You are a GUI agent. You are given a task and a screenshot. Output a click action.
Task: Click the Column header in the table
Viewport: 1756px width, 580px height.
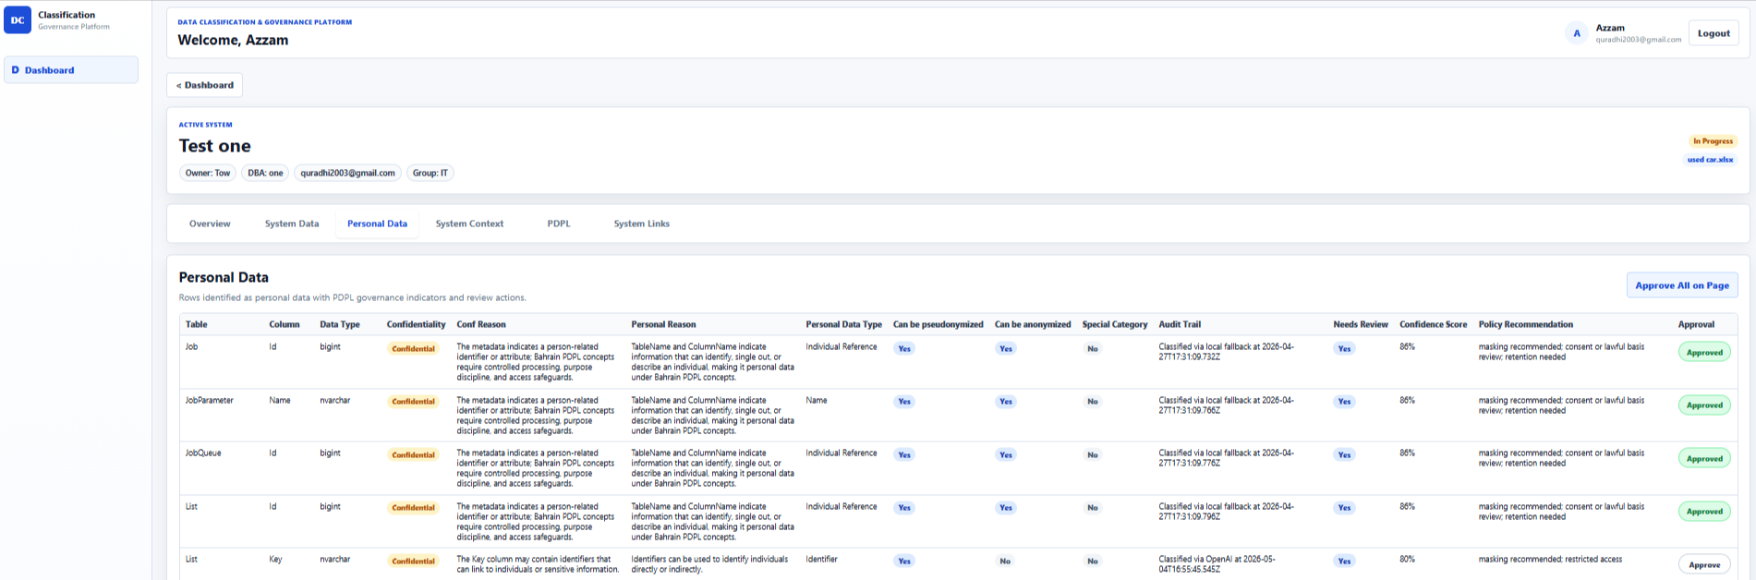[285, 324]
